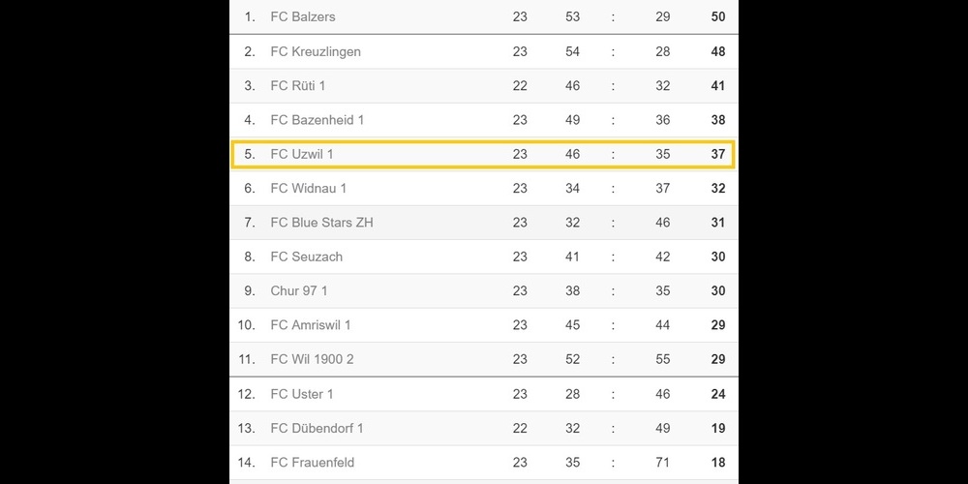The width and height of the screenshot is (968, 484).
Task: Click FC Uzwil 1's 37 points total
Action: point(718,154)
